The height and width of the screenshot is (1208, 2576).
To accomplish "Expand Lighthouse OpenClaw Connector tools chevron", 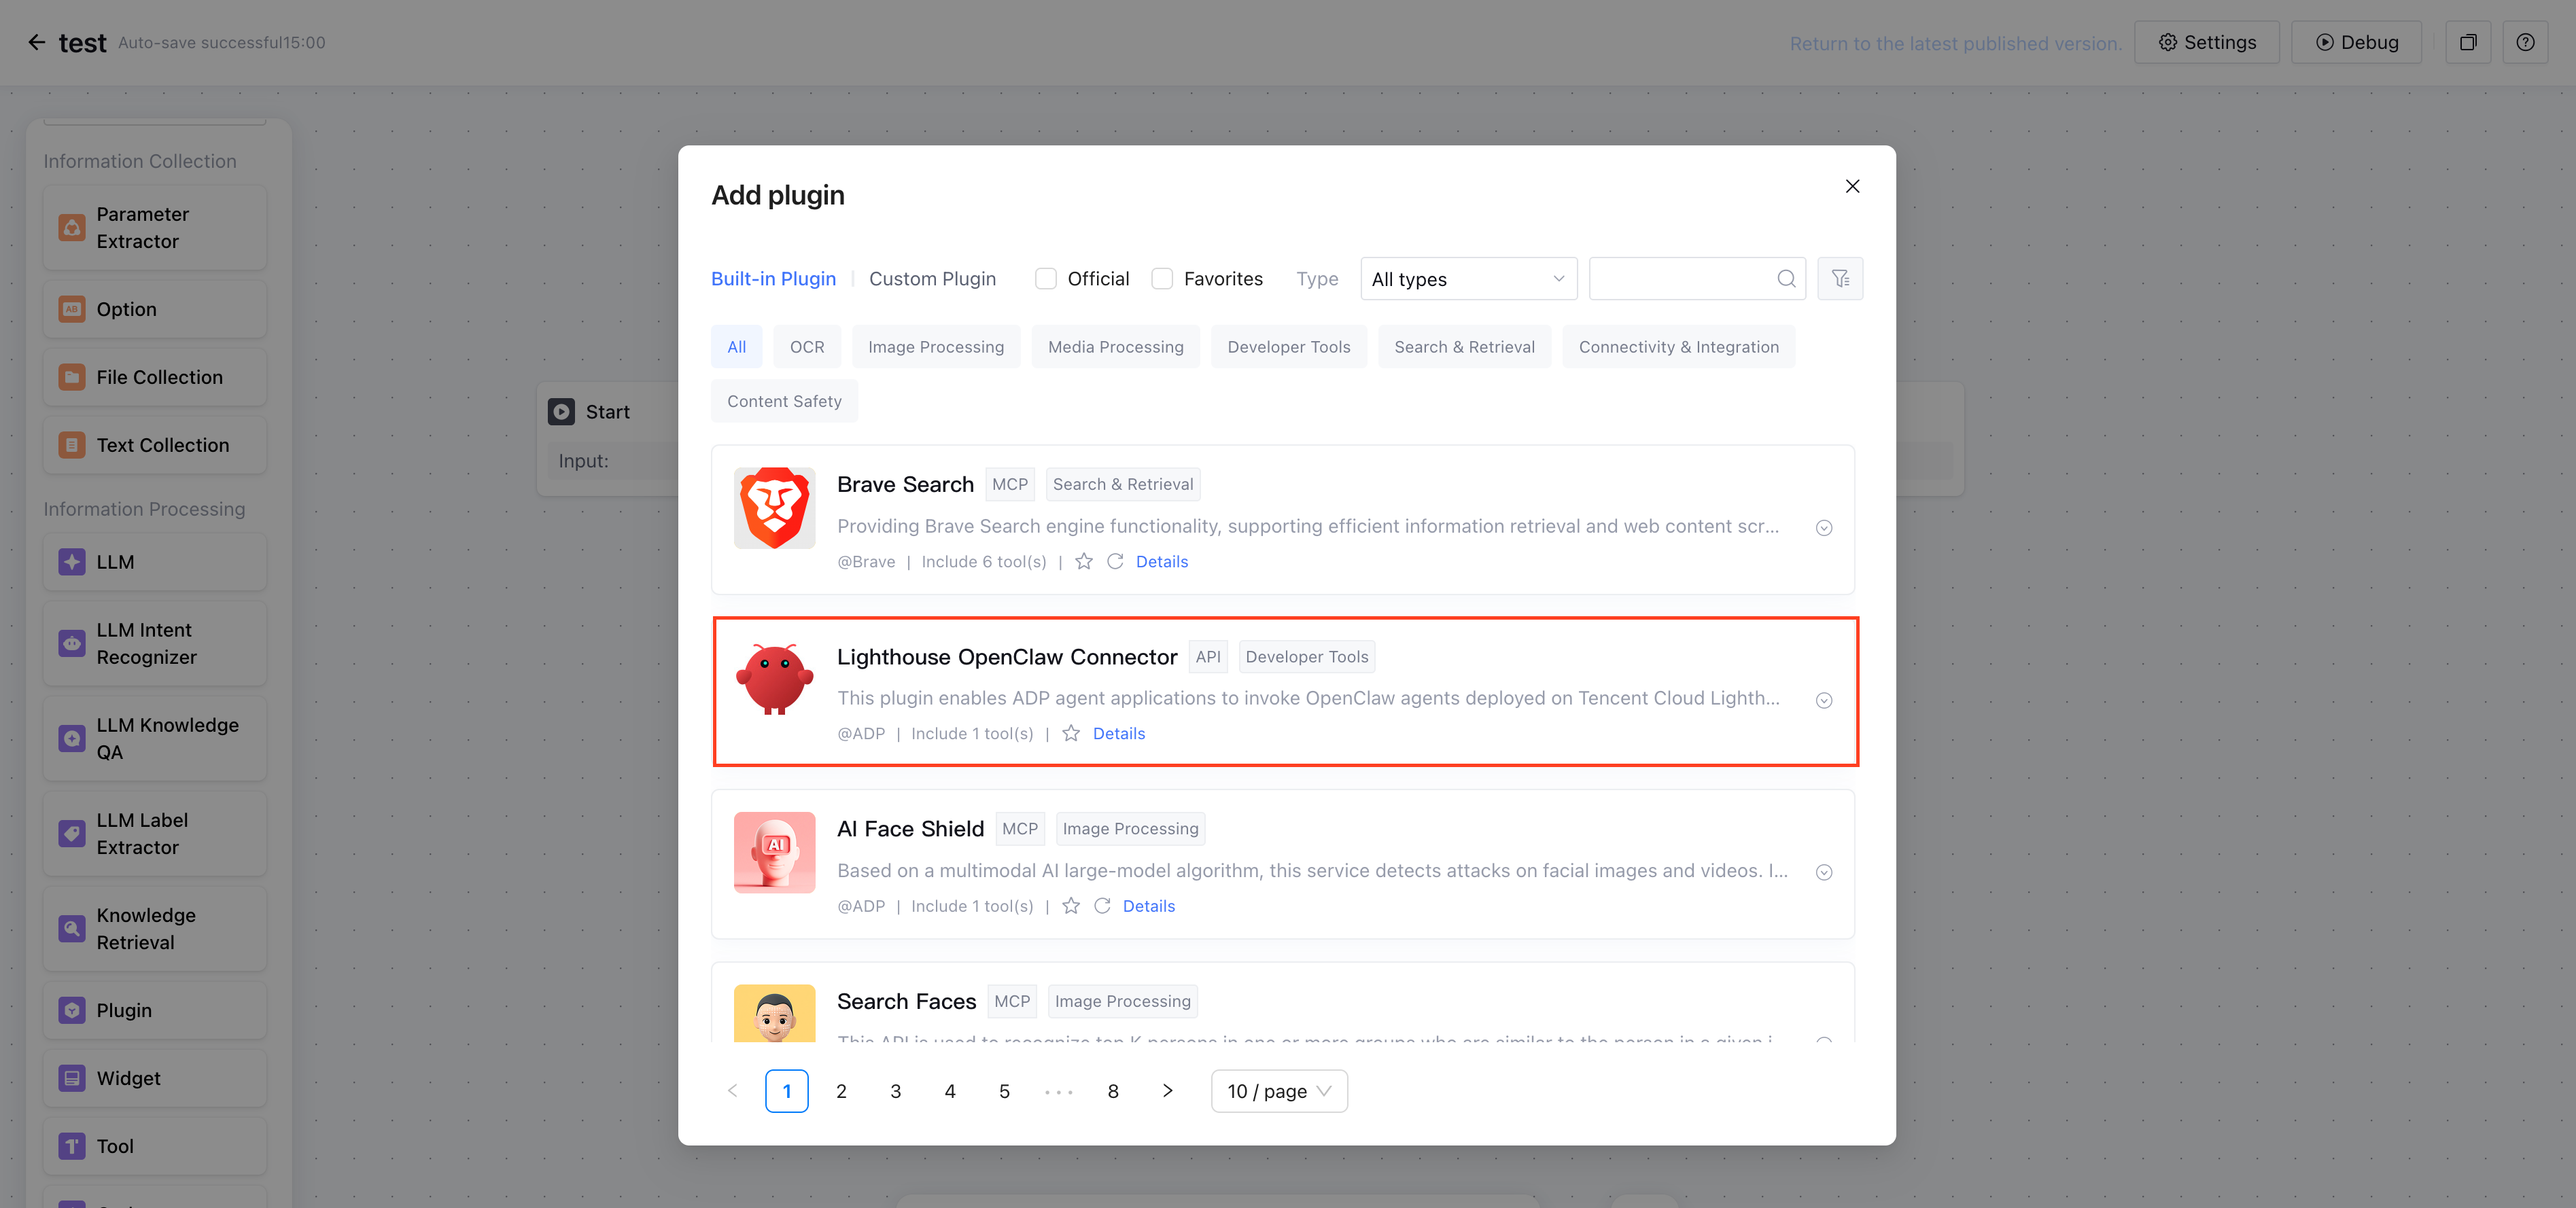I will coord(1824,700).
